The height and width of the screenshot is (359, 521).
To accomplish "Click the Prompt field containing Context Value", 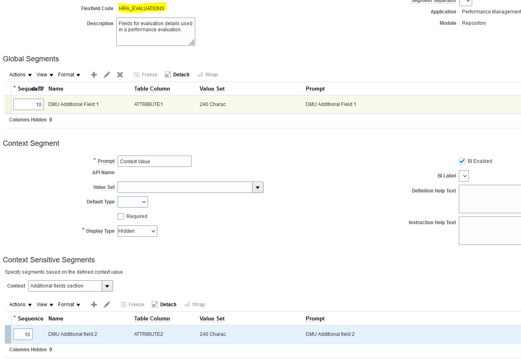I will tap(154, 161).
